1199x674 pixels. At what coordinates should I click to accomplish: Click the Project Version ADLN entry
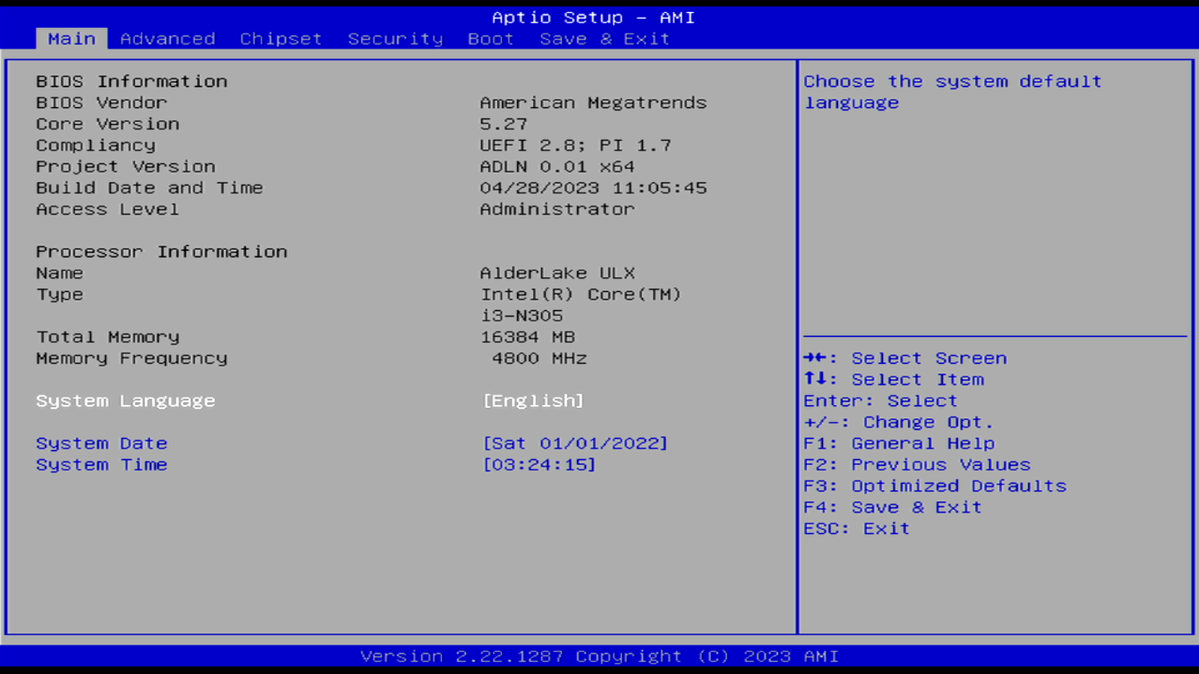point(558,166)
